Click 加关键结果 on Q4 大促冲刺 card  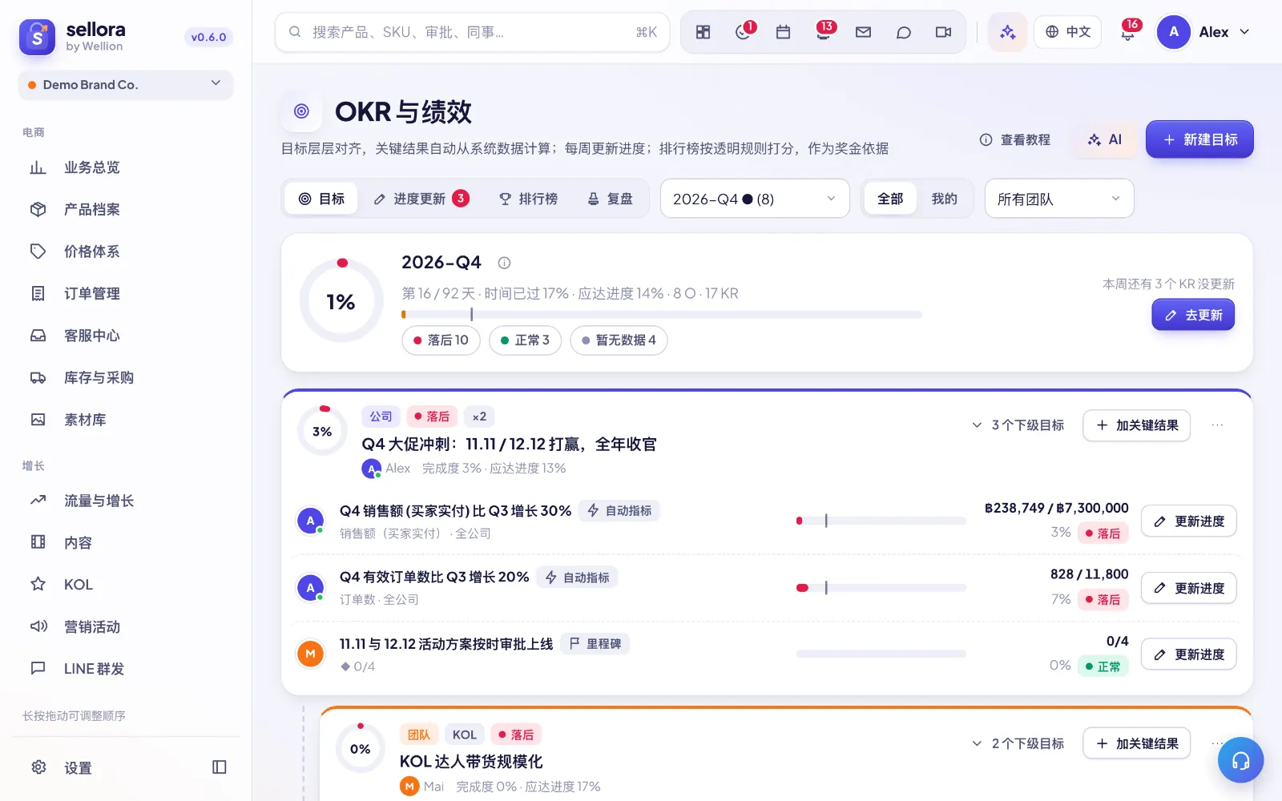coord(1136,425)
